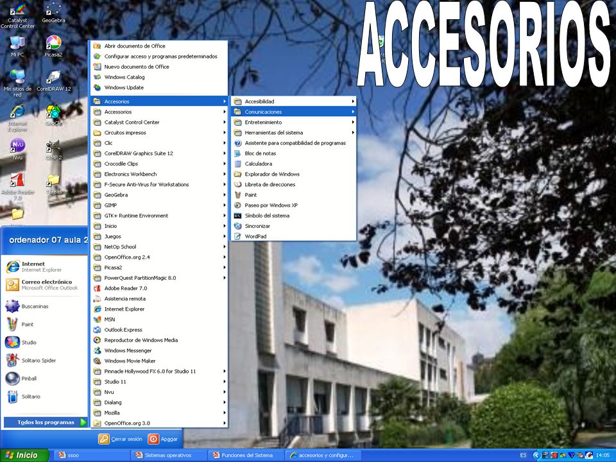Open PowerQuest PartitionMagic 8.0 group
This screenshot has width=616, height=462.
(x=159, y=278)
